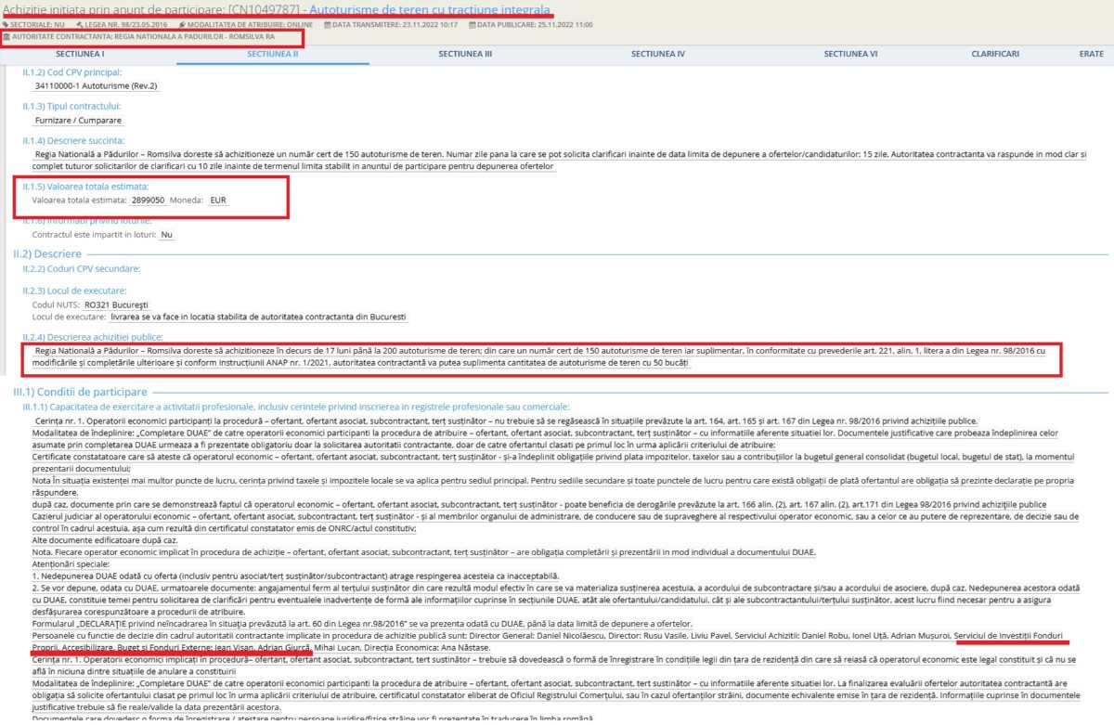Open the Sectiunea VI tab

pyautogui.click(x=850, y=55)
